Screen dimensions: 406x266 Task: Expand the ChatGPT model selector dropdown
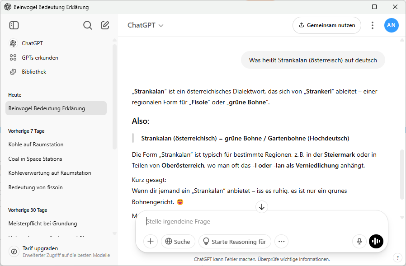coord(146,25)
